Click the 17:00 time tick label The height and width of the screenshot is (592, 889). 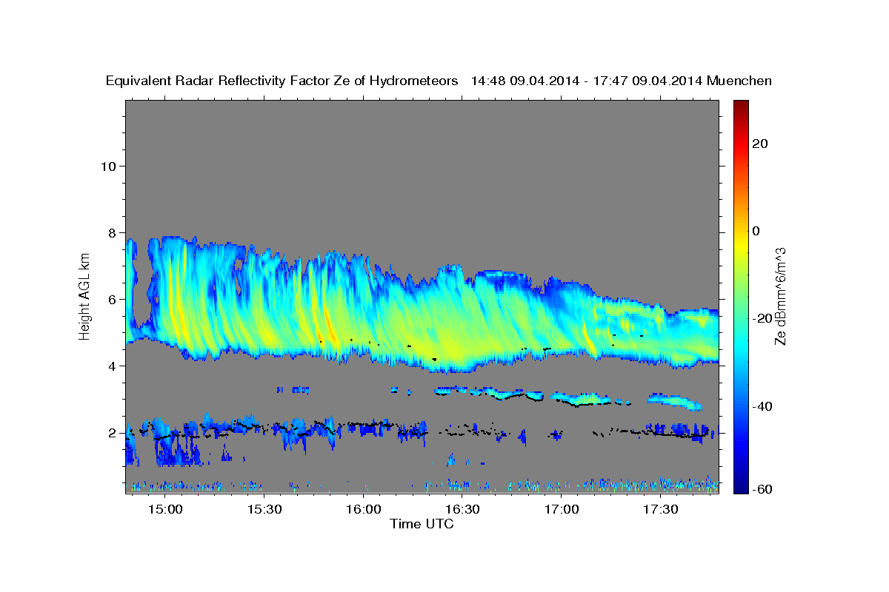pyautogui.click(x=562, y=509)
